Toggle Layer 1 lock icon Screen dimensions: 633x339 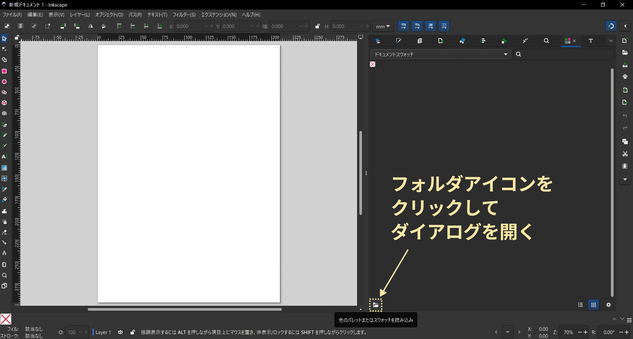coord(133,332)
